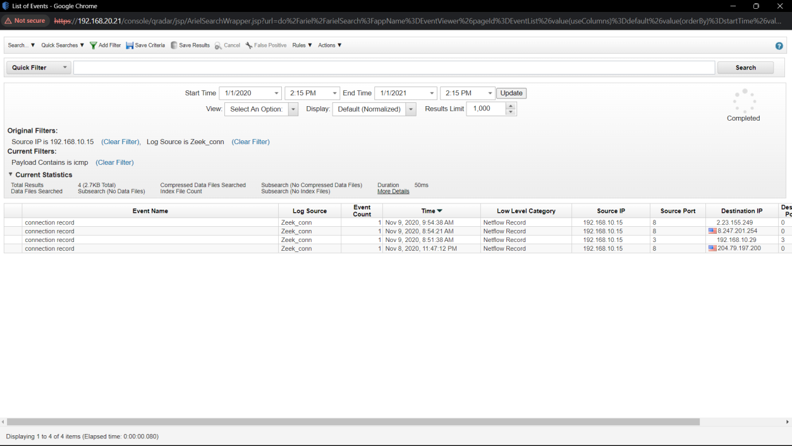The width and height of the screenshot is (792, 446).
Task: Click the Save Results icon
Action: point(174,45)
